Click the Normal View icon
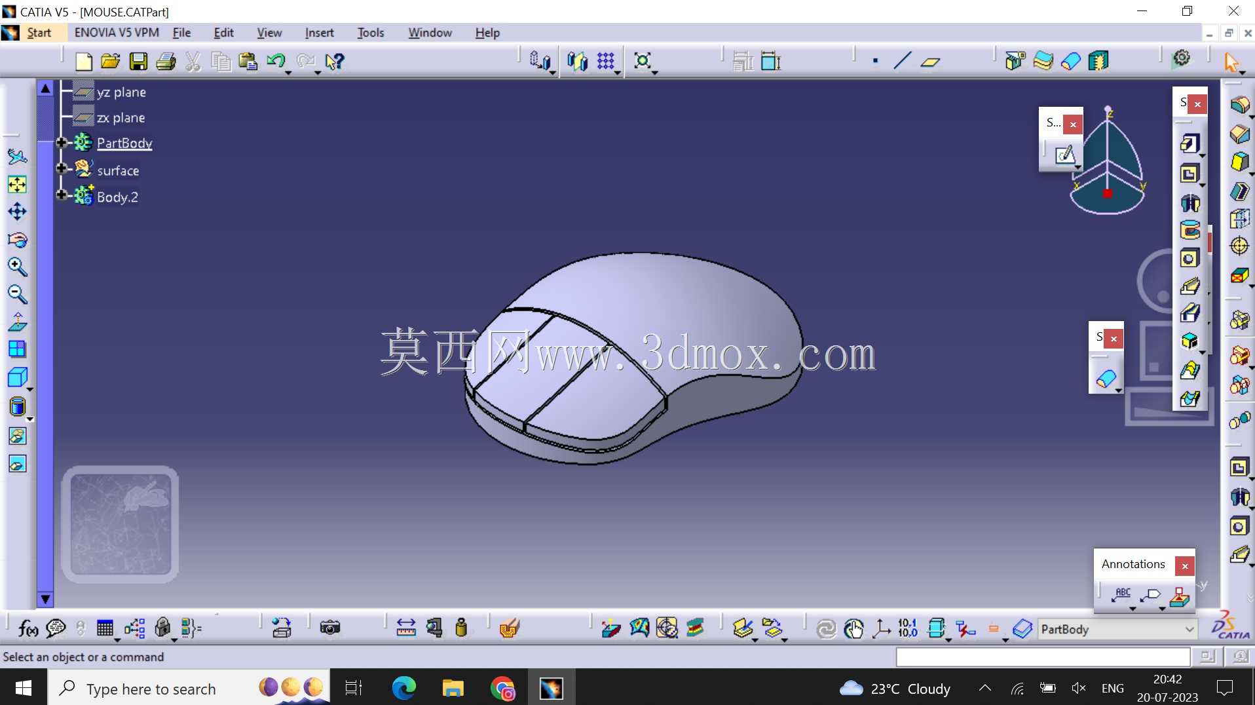Screen dimensions: 1255x705 pos(18,322)
